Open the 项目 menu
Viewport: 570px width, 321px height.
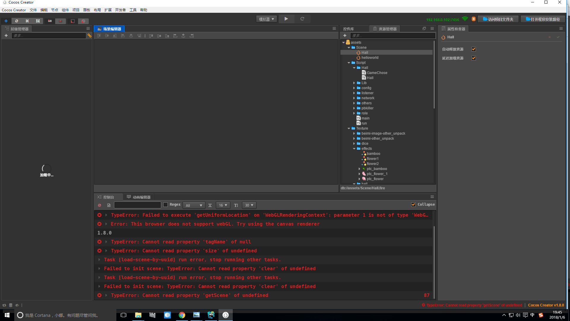click(76, 10)
